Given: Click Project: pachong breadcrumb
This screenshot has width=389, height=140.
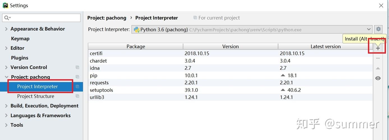Looking at the screenshot, I should 107,18.
